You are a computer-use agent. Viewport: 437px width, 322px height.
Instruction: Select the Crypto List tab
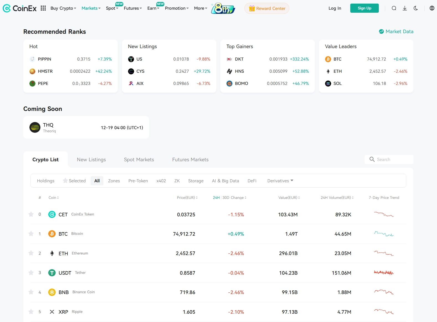pos(45,160)
